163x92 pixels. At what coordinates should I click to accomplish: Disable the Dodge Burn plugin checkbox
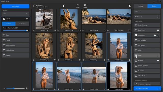tap(136, 35)
